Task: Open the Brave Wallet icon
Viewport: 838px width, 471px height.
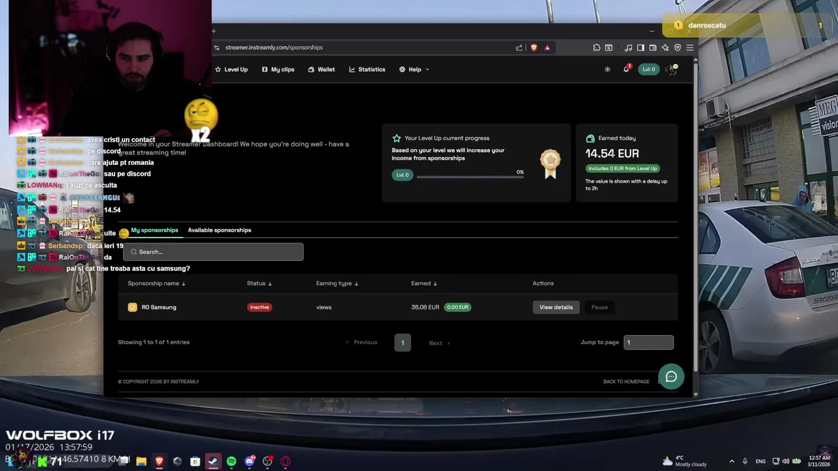Action: click(x=653, y=48)
